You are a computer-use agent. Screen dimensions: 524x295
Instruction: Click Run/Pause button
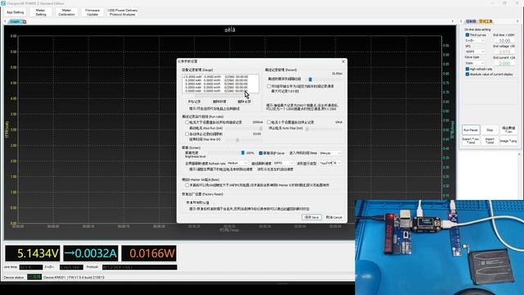[471, 129]
